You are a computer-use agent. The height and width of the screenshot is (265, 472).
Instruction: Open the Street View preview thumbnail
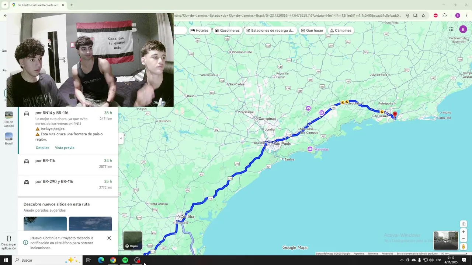click(x=446, y=240)
